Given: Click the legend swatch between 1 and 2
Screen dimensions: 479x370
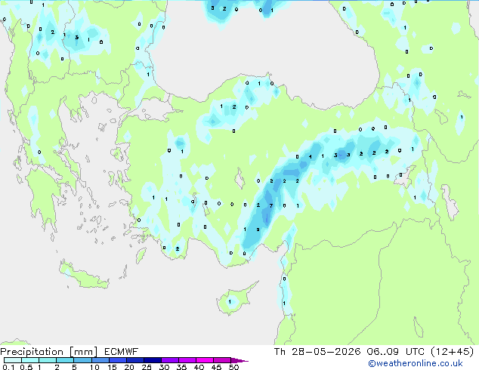Looking at the screenshot, I should tap(48, 360).
